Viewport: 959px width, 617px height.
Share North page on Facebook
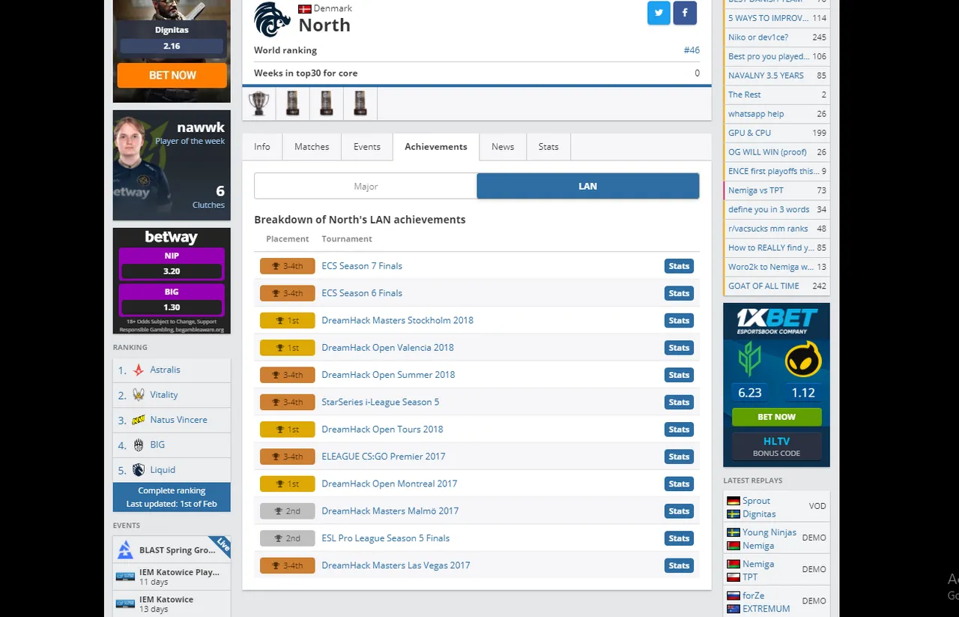(685, 13)
